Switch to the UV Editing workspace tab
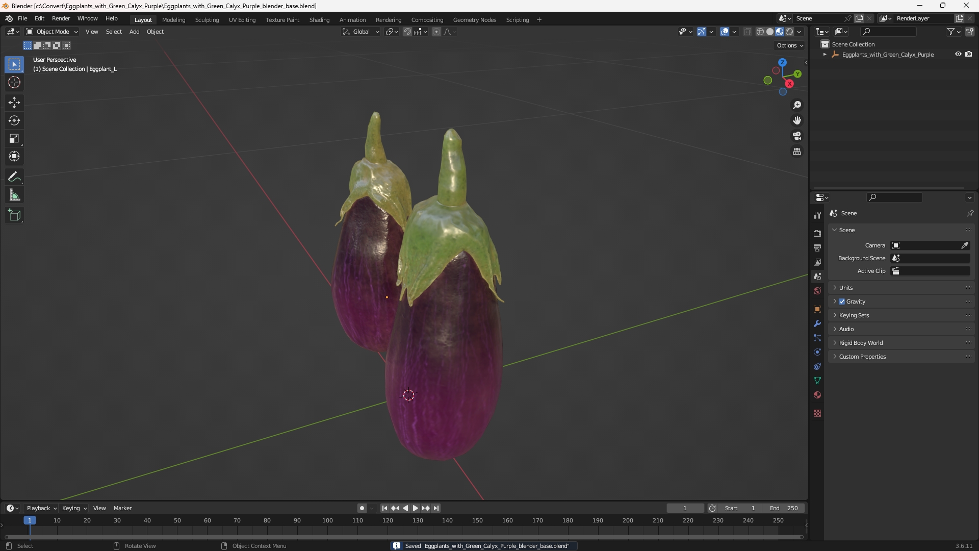The width and height of the screenshot is (979, 551). (x=242, y=20)
